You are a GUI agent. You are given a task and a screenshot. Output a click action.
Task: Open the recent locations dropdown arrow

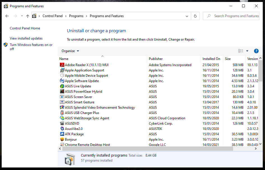point(22,16)
